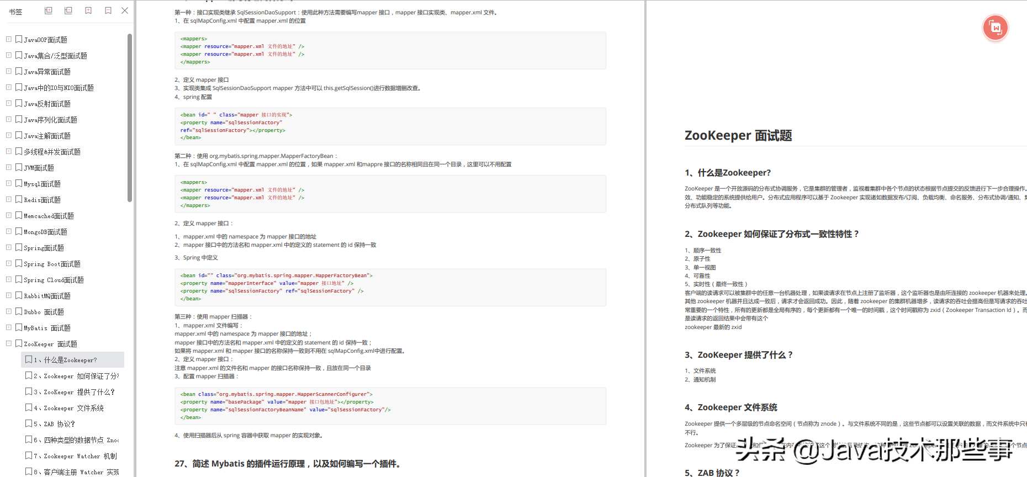Select the MyBatis 面试题 bookmark
The image size is (1027, 477).
tap(47, 328)
